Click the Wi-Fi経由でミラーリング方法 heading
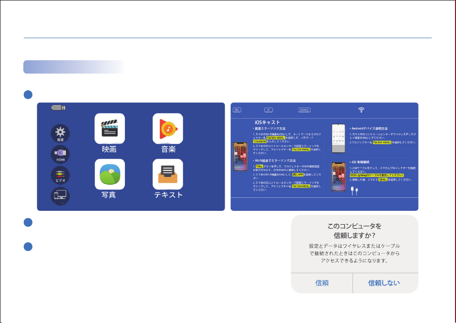Screen dimensions: 456x323 pyautogui.click(x=274, y=161)
